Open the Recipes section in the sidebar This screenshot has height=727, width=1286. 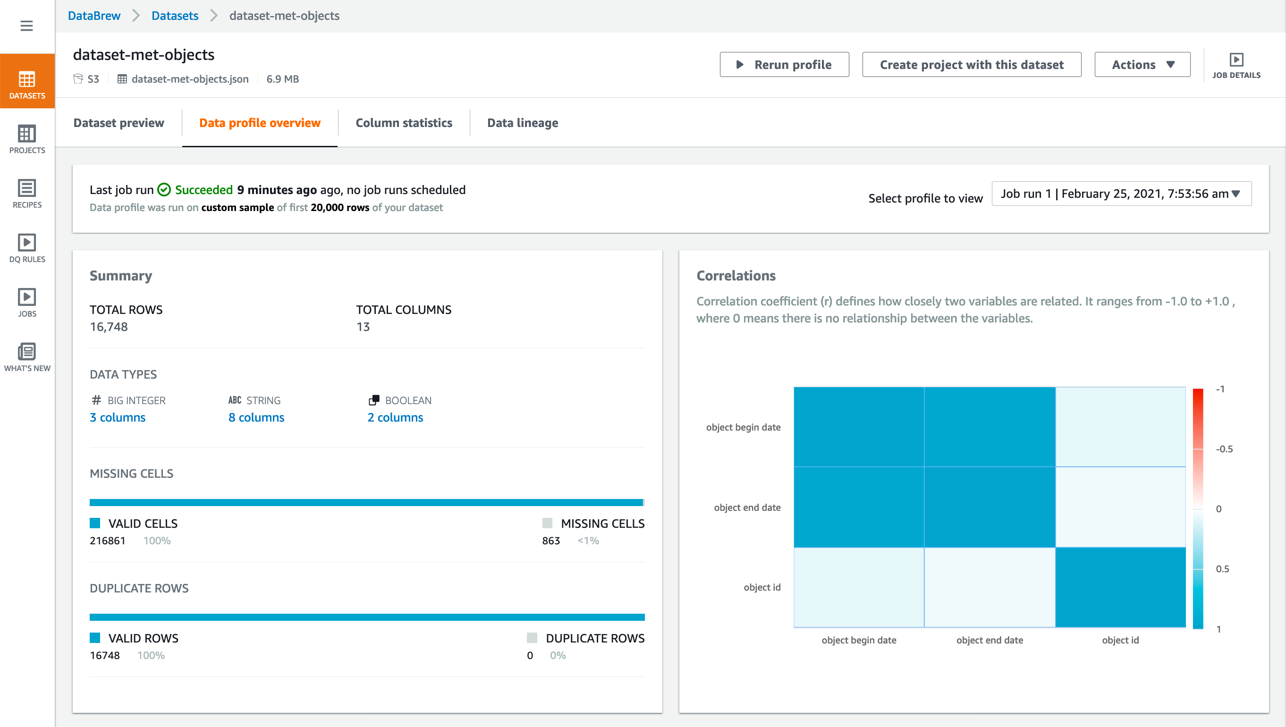(26, 194)
